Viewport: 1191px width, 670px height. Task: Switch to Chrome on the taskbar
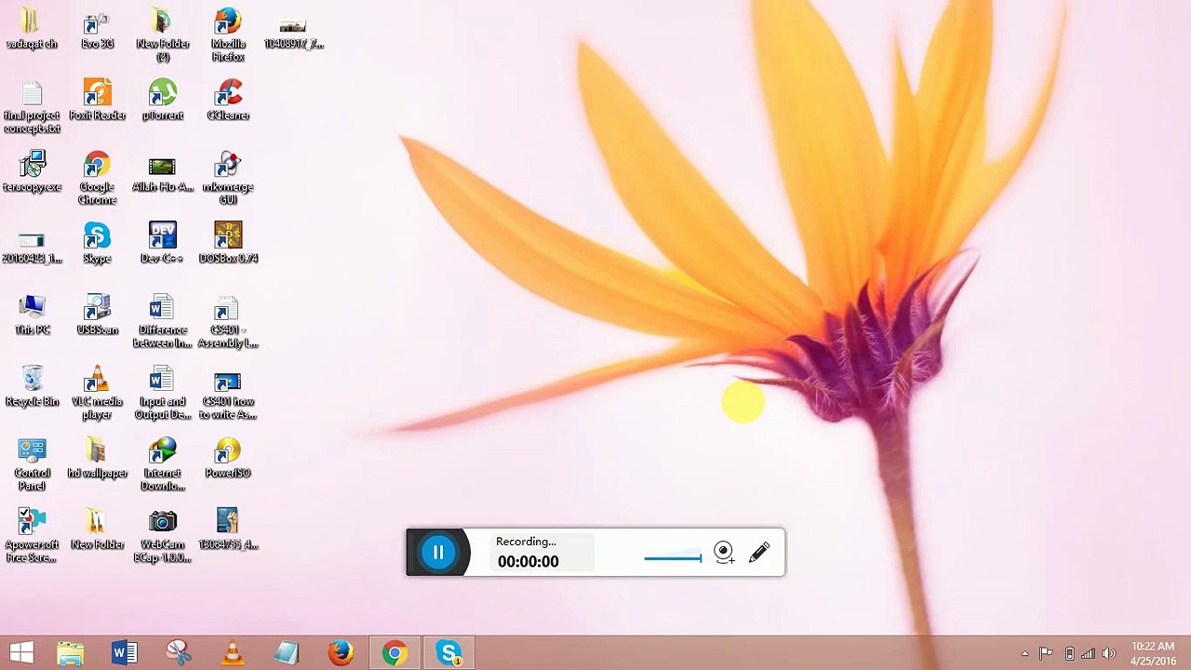pos(394,653)
